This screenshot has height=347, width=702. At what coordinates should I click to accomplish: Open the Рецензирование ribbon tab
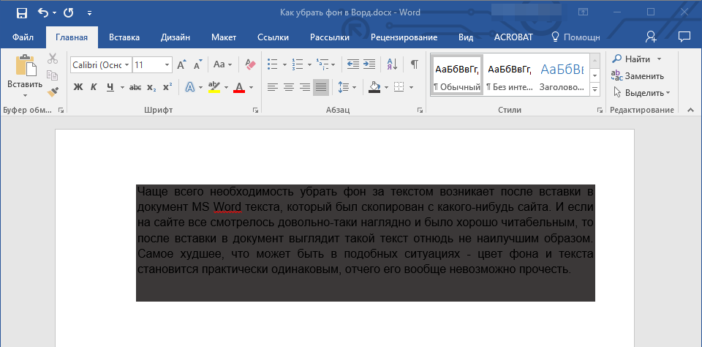(404, 37)
